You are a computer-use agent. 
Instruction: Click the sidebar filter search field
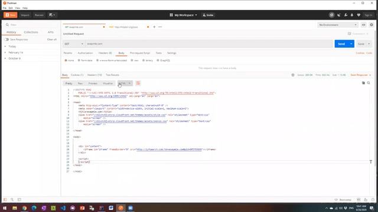(31, 25)
